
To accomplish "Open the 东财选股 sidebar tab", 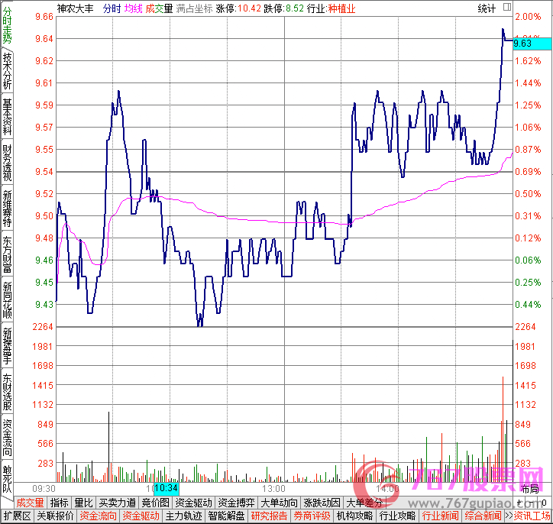I will point(7,392).
